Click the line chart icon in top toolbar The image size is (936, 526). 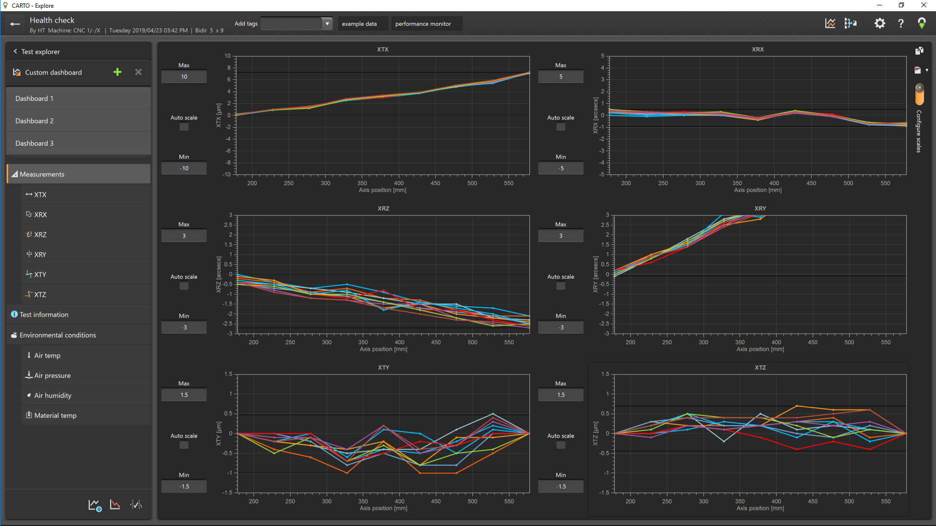point(830,23)
